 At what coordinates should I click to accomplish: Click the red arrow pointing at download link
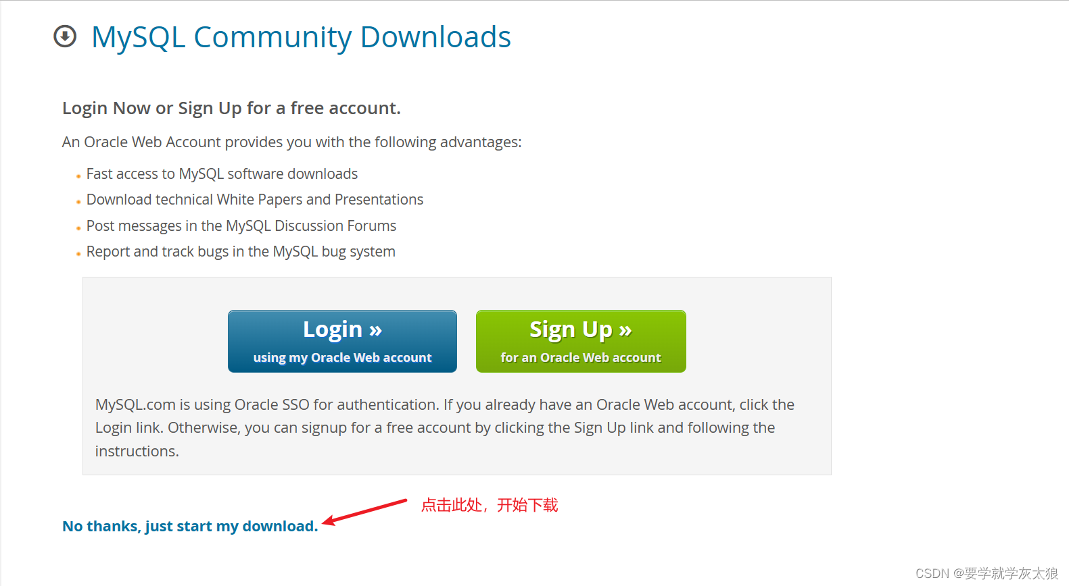click(364, 512)
